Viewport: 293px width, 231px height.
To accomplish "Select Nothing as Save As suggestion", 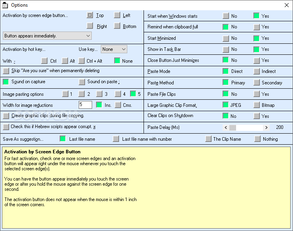I will click(257, 139).
